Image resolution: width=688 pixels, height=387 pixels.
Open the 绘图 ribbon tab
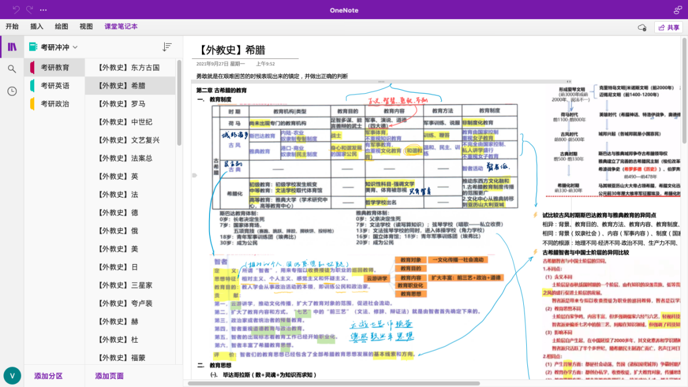(61, 27)
